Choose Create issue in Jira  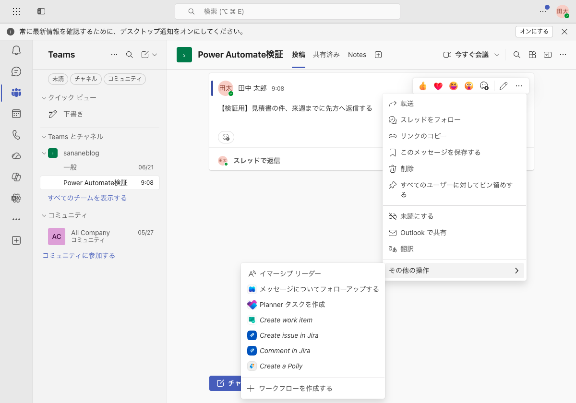coord(313,335)
